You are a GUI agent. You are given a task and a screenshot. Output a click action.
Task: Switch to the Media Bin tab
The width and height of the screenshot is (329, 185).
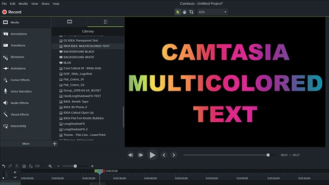(69, 22)
